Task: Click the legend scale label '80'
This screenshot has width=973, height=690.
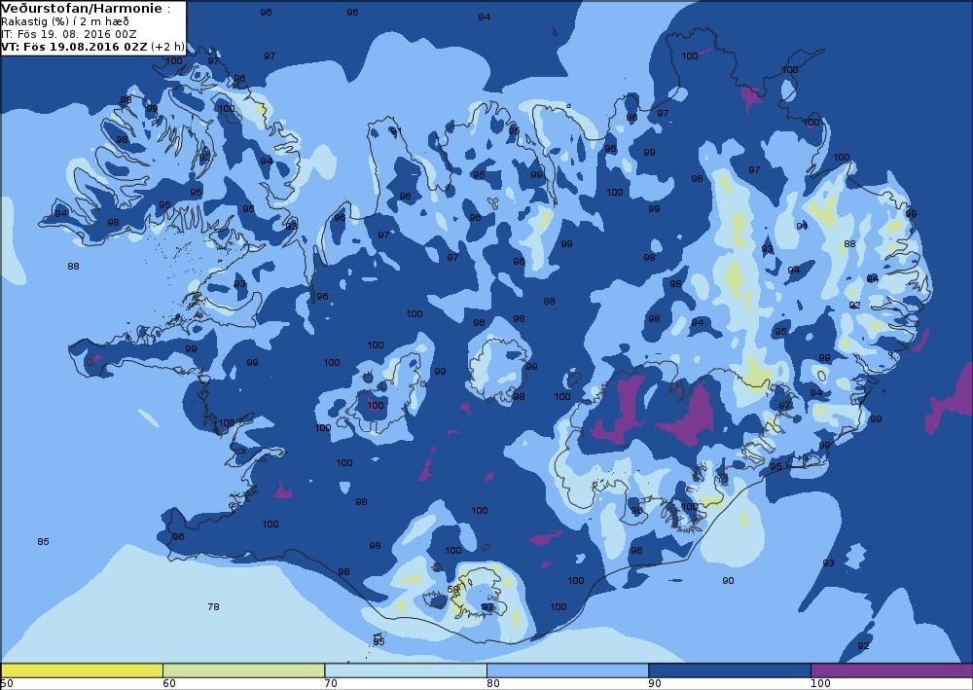Action: pos(492,684)
